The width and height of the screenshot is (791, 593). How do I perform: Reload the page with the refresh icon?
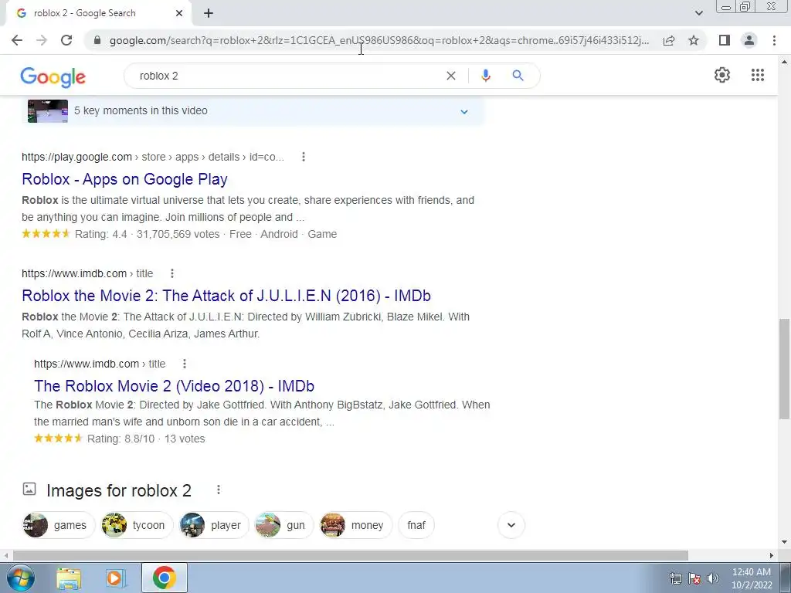[x=66, y=40]
